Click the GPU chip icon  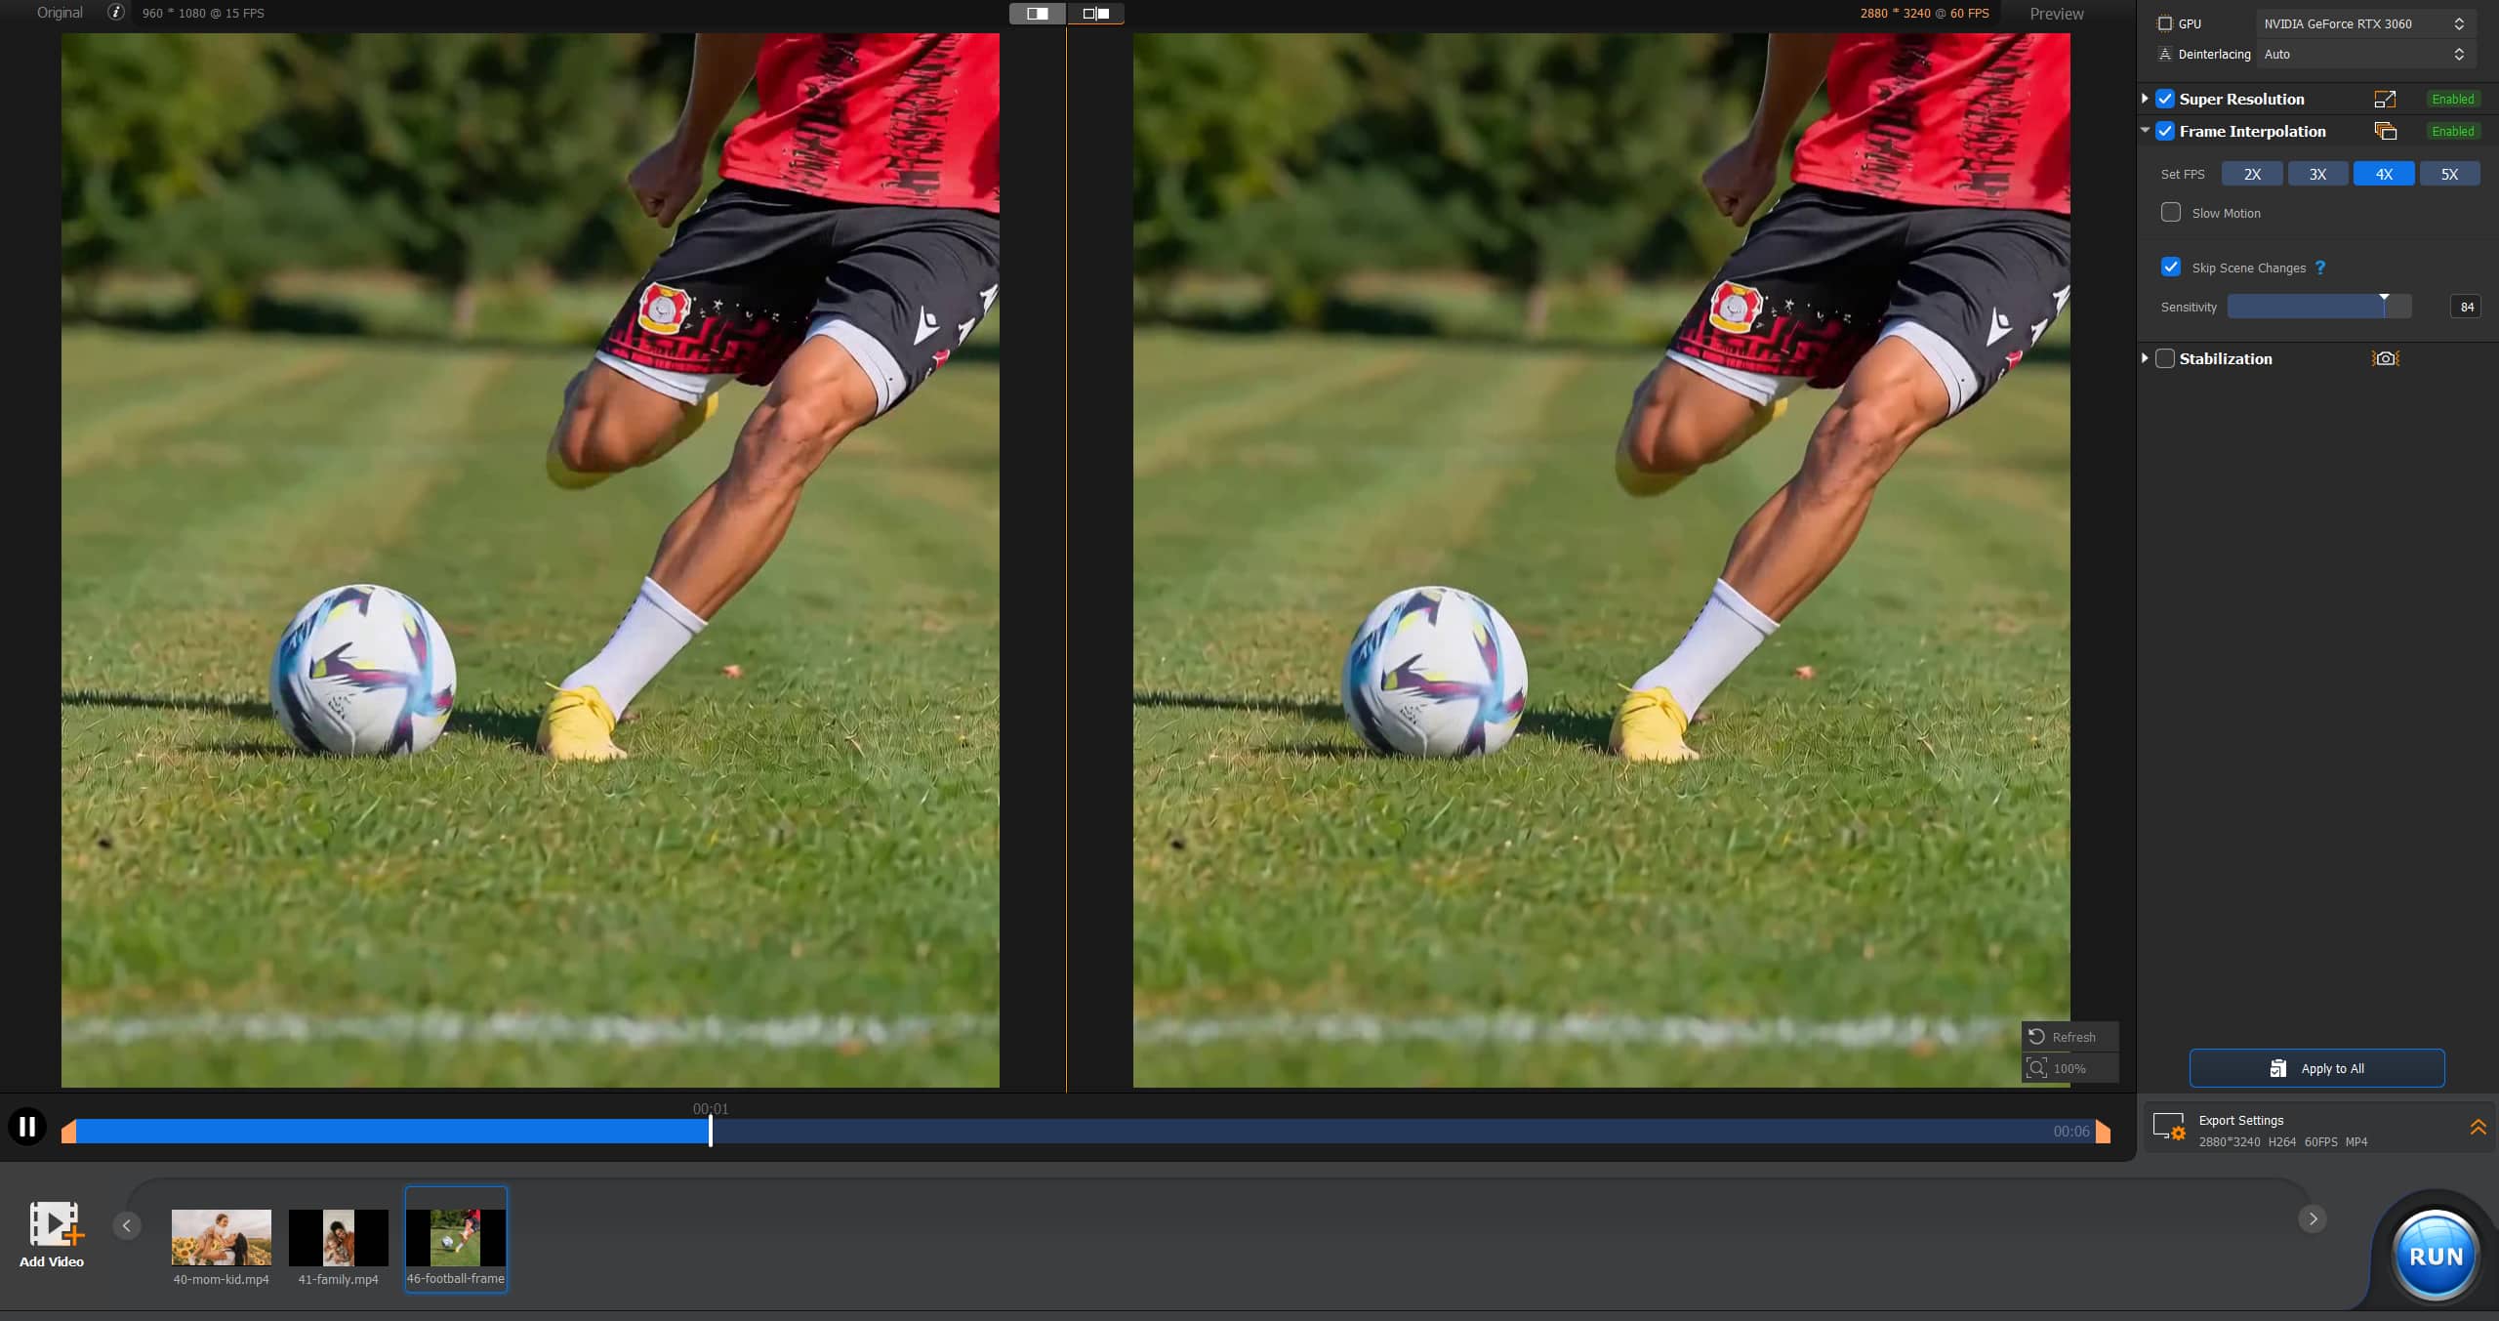2164,23
